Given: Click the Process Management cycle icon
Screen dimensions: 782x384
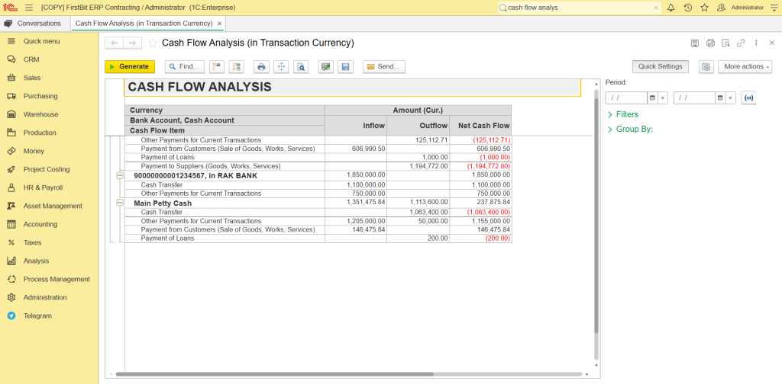Looking at the screenshot, I should 11,279.
